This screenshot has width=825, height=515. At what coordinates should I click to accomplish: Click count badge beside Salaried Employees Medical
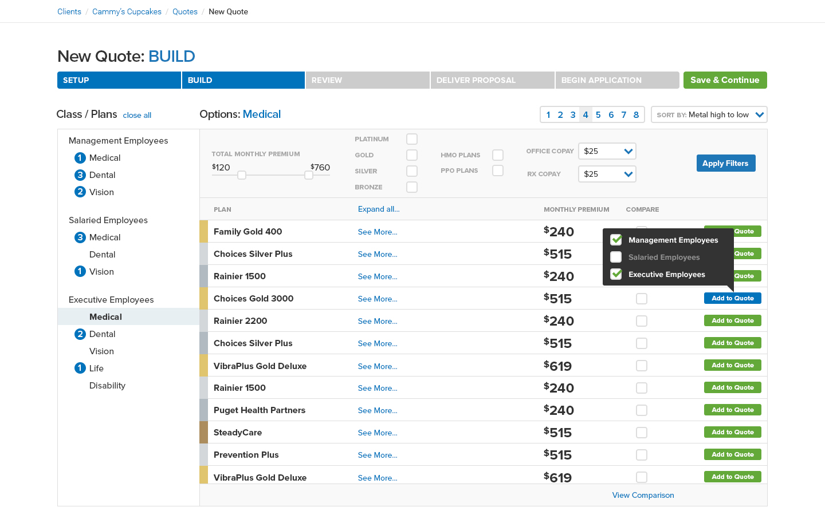click(x=80, y=237)
